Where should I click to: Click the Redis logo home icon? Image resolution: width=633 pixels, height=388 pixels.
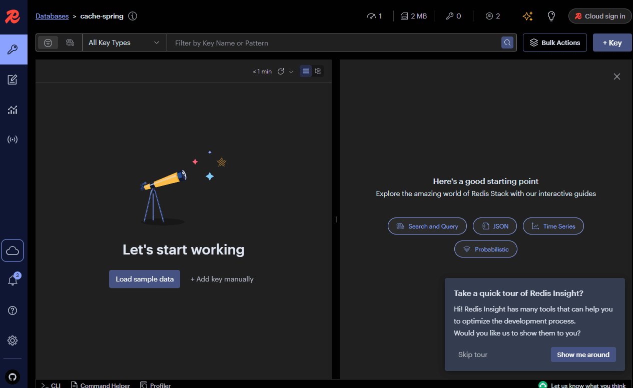[13, 17]
